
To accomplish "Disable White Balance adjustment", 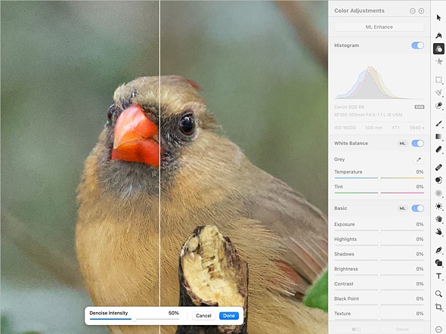I will coord(417,144).
